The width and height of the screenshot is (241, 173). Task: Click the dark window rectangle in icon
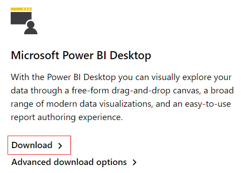pyautogui.click(x=21, y=18)
